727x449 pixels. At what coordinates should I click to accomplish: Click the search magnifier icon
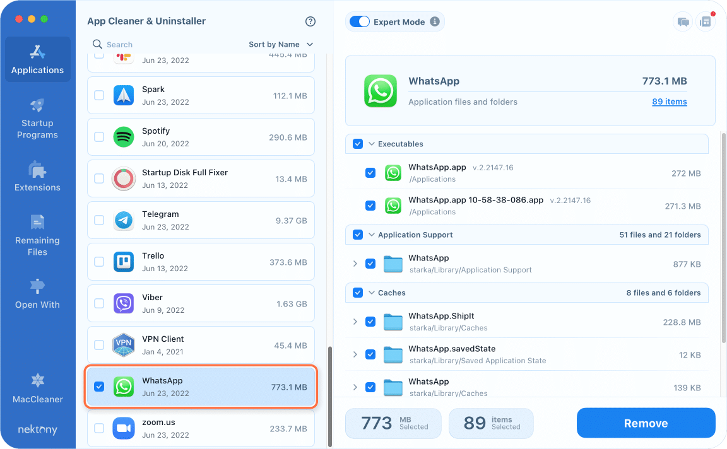click(x=97, y=44)
